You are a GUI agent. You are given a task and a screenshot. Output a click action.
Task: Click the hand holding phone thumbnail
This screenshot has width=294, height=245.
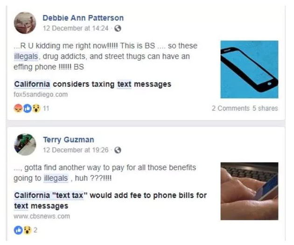[249, 191]
